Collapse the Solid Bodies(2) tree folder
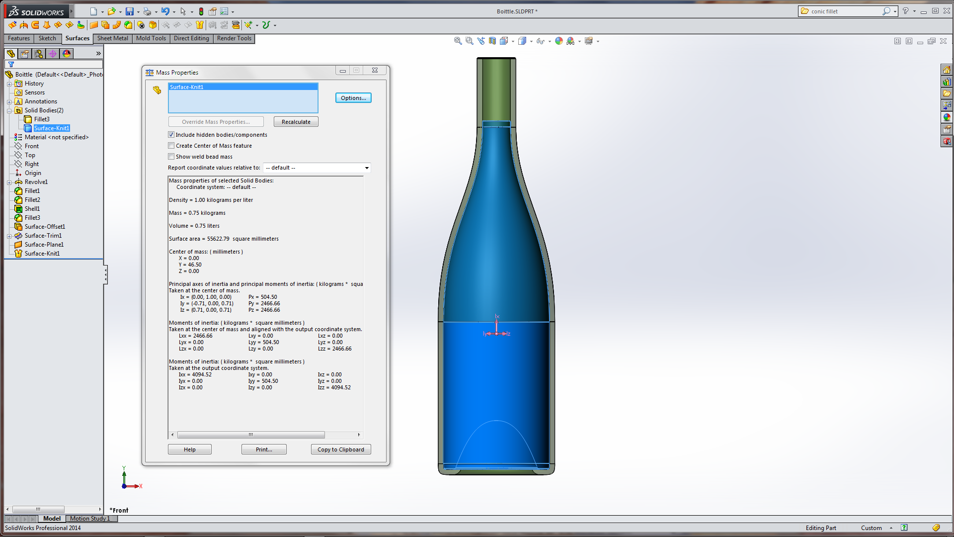The height and width of the screenshot is (537, 954). 9,111
